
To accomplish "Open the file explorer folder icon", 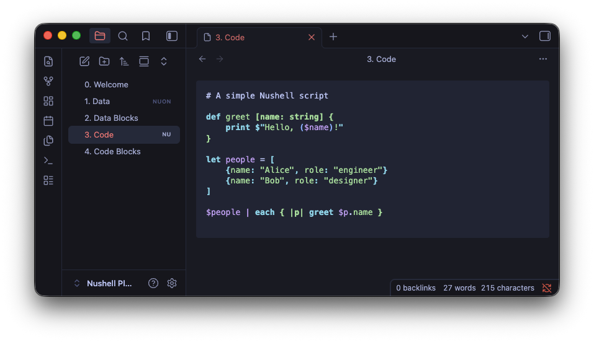I will coord(100,36).
